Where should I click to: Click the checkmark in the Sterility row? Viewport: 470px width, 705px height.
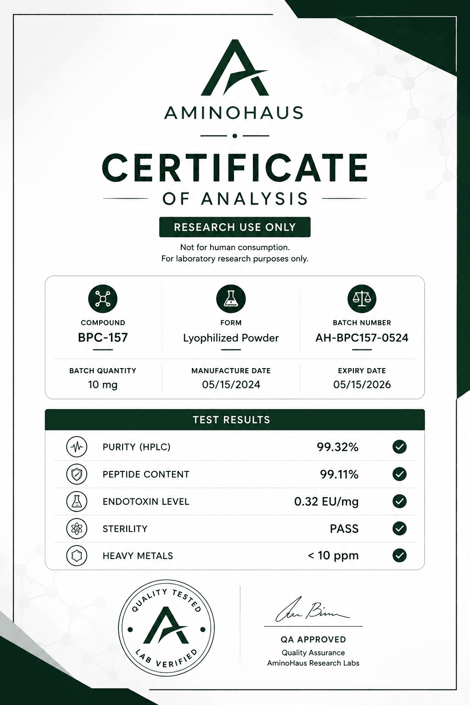point(400,529)
